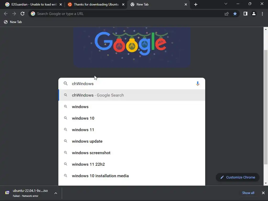
Task: Click the pencil icon on Customize Chrome
Action: [x=222, y=177]
